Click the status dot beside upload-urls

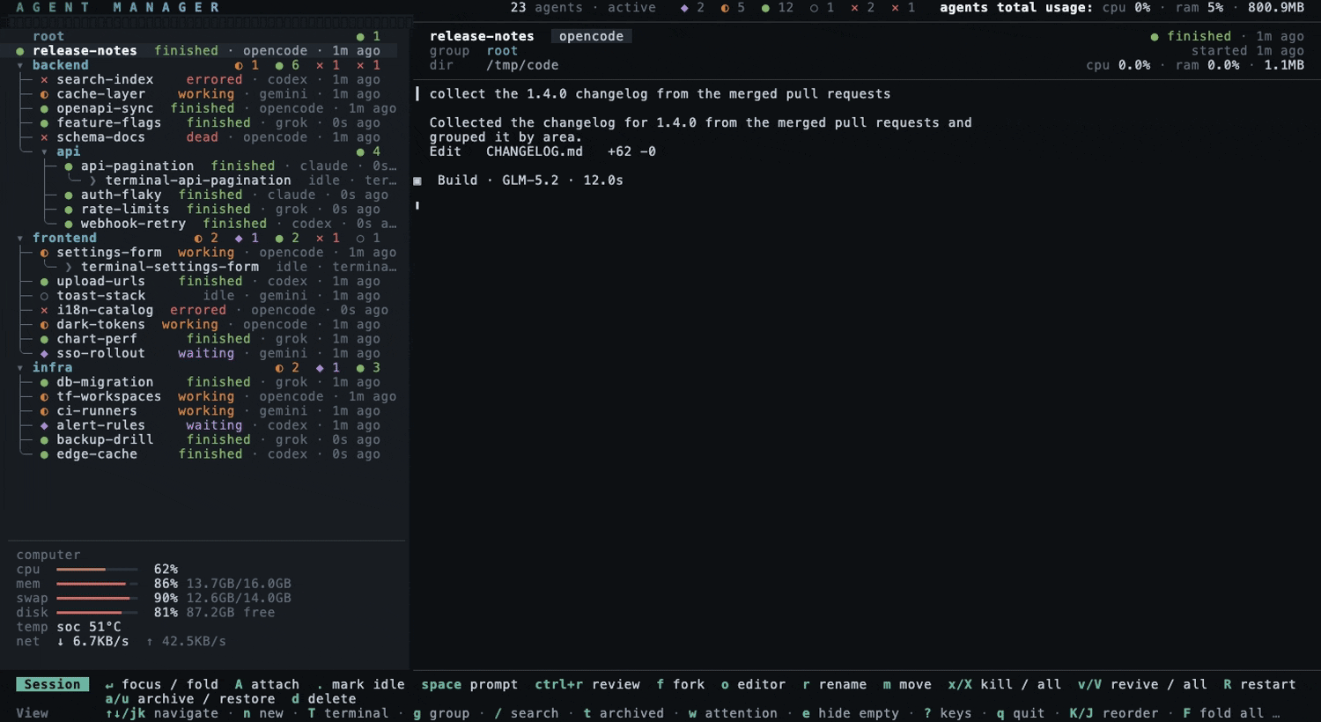click(44, 282)
